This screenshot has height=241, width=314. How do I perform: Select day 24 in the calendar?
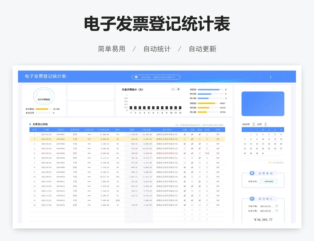point(263,149)
